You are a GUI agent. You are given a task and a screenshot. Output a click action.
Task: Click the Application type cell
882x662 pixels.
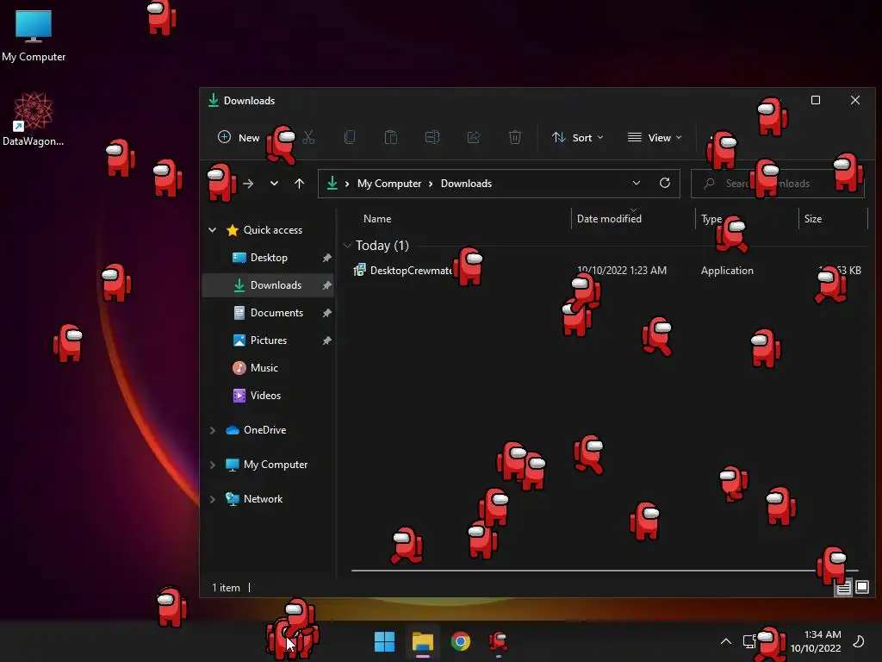coord(727,270)
